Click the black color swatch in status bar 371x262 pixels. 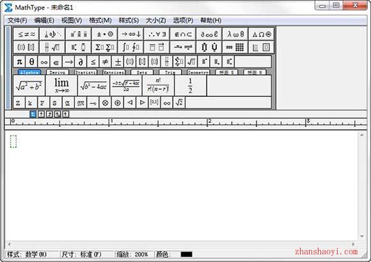[186, 254]
